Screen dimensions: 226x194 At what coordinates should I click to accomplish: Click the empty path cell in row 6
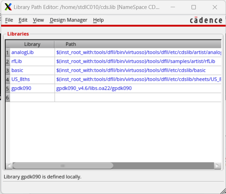pyautogui.click(x=138, y=97)
